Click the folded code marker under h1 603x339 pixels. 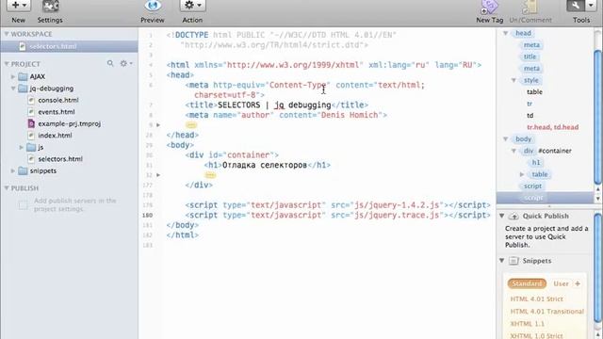210,175
